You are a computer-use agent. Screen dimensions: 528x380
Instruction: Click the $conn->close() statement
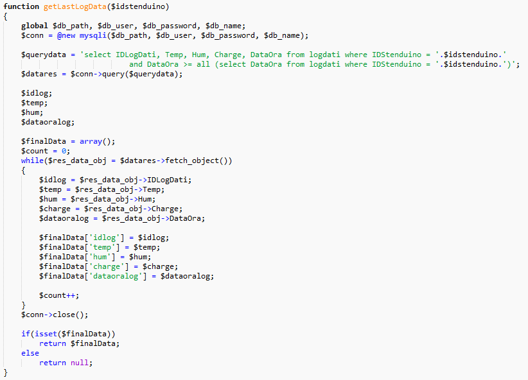tap(55, 315)
